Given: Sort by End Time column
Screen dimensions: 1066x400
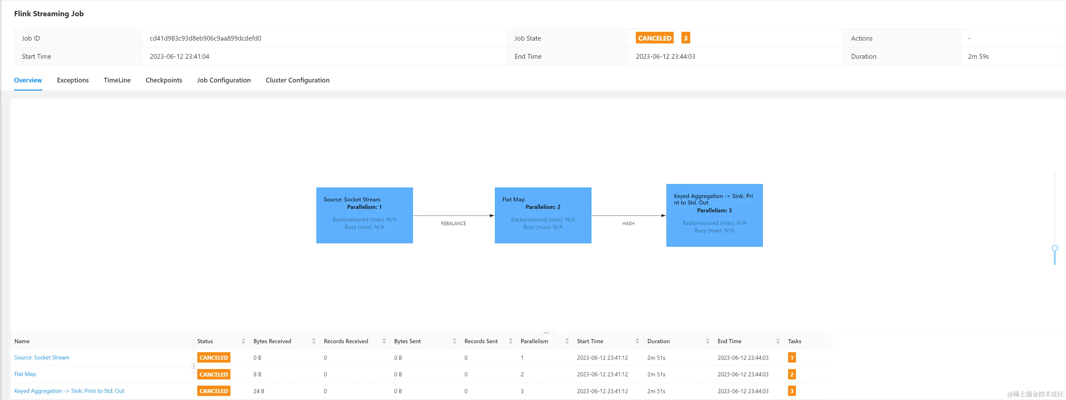Looking at the screenshot, I should click(778, 341).
